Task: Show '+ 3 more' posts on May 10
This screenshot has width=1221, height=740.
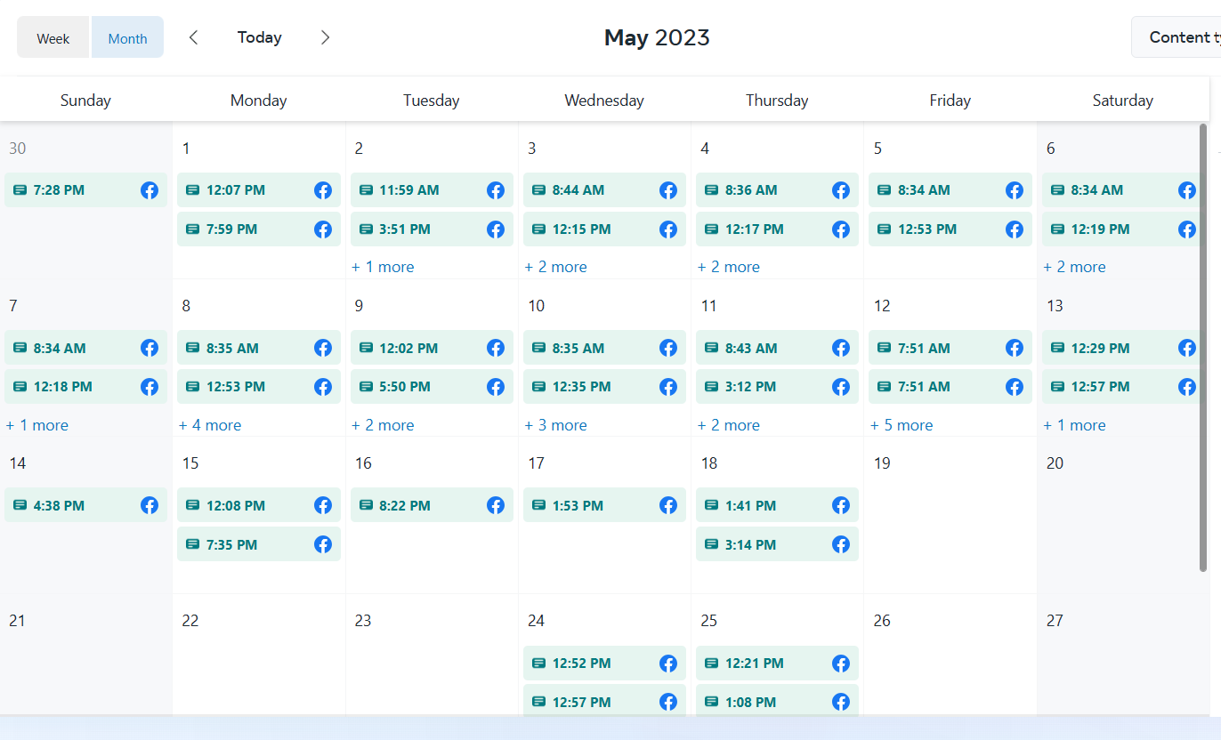Action: coord(556,425)
